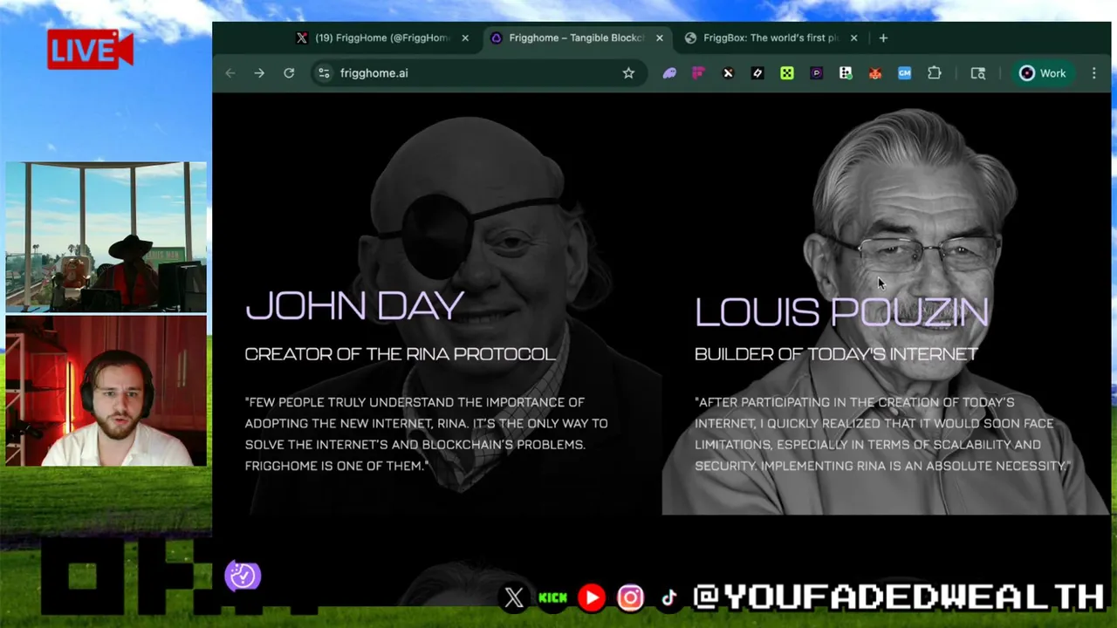Open the MetaMask fox extension

pos(875,73)
